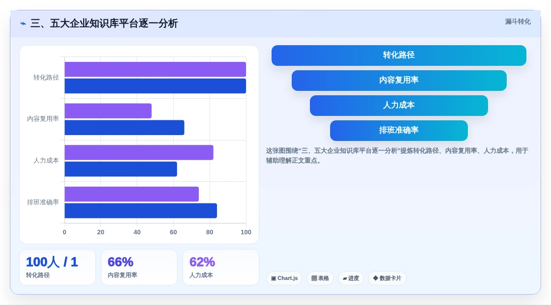This screenshot has width=551, height=305.
Task: Click the blue bar for 人力成本
Action: tap(121, 169)
